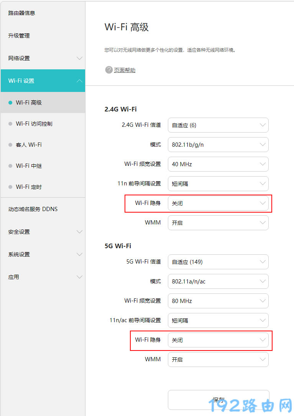Open the 40 MHz 频宽设置 dropdown
The width and height of the screenshot is (294, 416).
point(218,164)
